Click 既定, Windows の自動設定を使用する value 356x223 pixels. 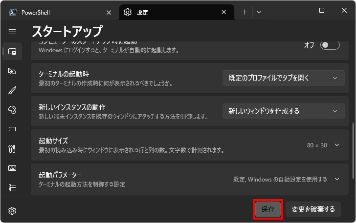(280, 180)
